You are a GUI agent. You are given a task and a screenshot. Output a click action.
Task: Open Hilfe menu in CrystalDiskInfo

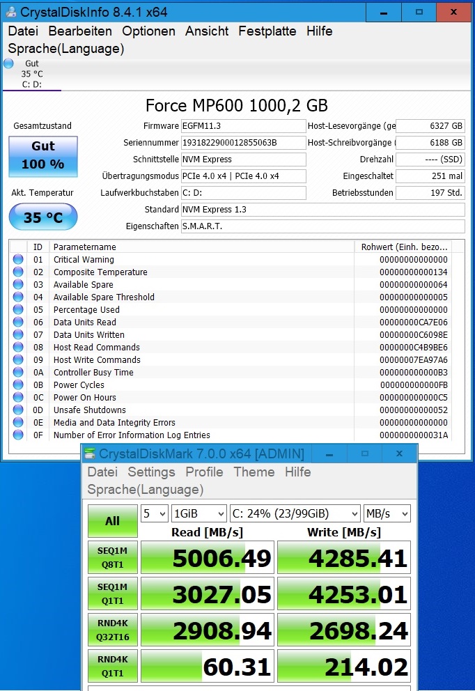(320, 31)
